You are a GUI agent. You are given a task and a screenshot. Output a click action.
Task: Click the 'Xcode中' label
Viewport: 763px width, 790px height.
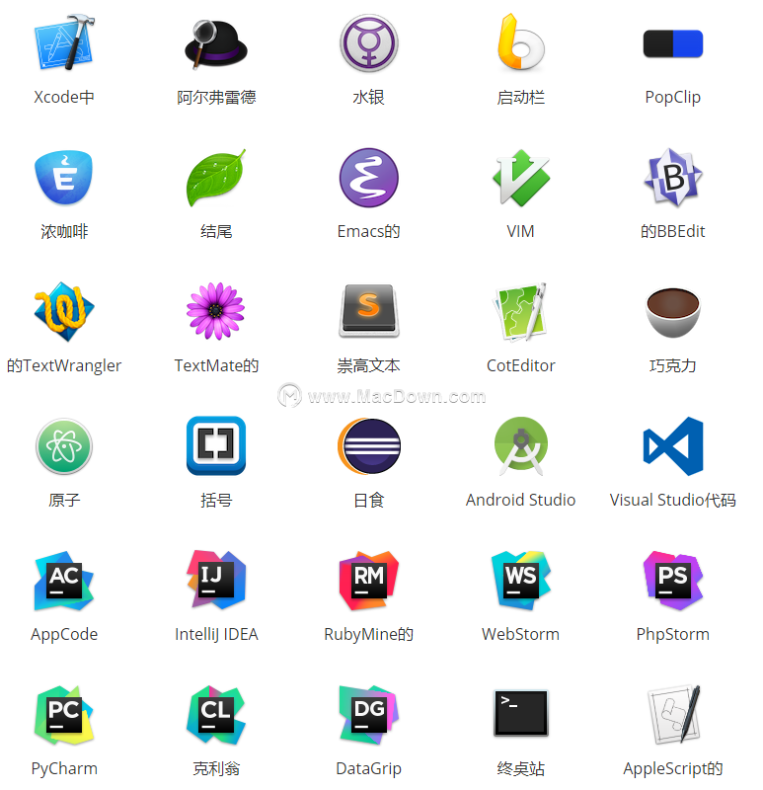64,97
